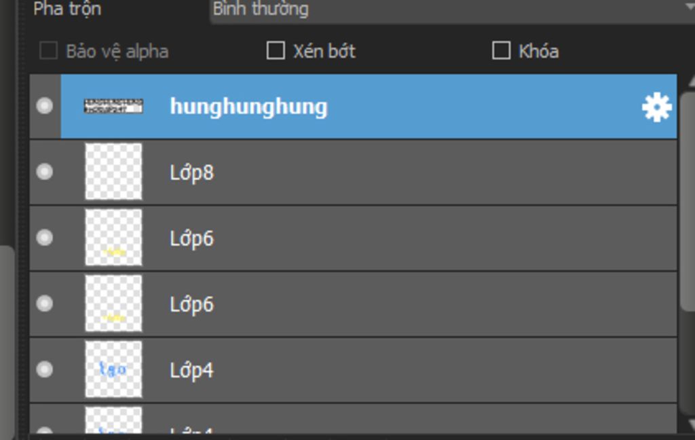Click the hunghunghung layer thumbnail
The image size is (695, 440).
(113, 107)
